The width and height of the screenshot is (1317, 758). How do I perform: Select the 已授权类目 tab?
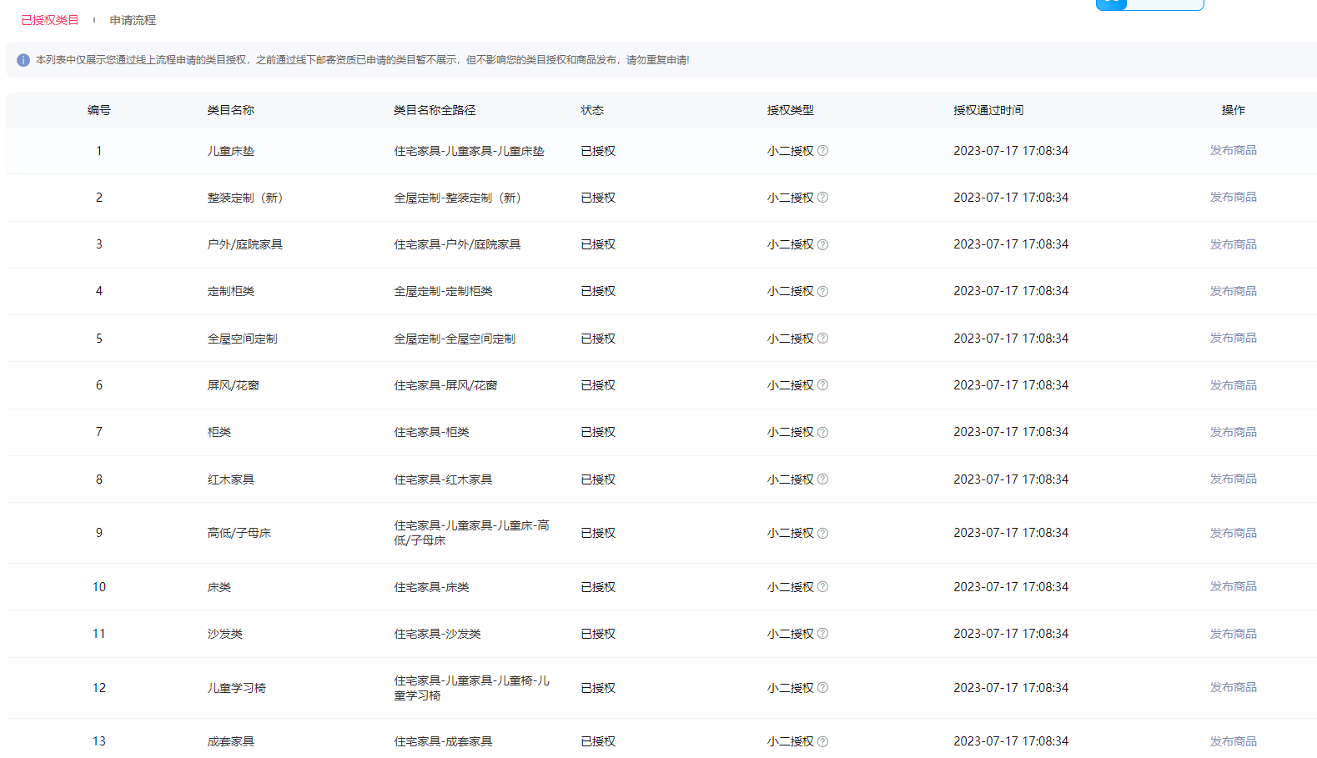click(50, 20)
